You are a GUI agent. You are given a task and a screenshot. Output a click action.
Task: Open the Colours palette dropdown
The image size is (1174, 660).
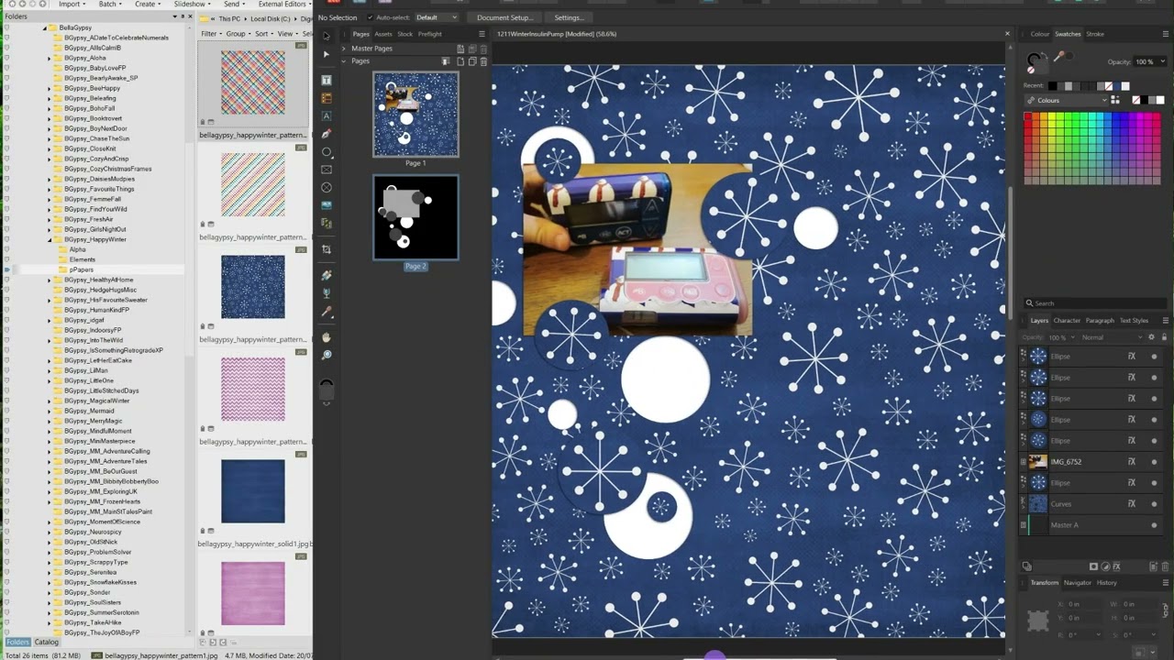pos(1067,100)
